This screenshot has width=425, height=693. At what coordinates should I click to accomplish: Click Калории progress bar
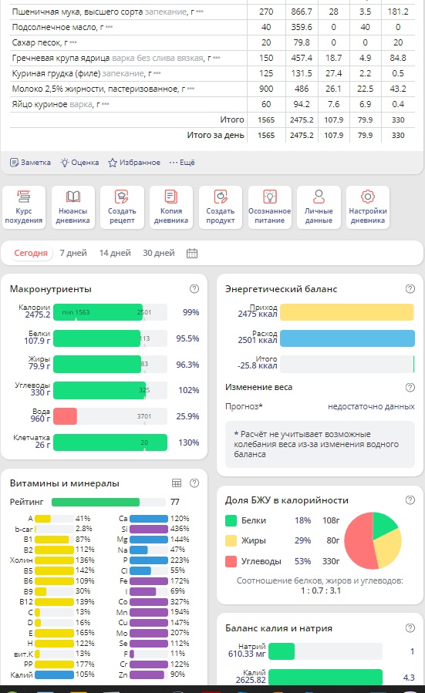[x=110, y=312]
